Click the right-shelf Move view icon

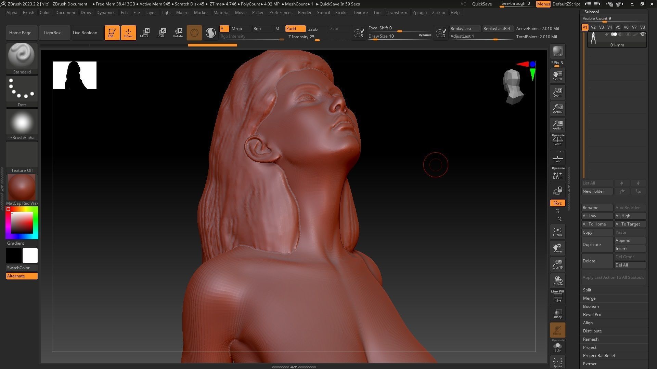557,248
